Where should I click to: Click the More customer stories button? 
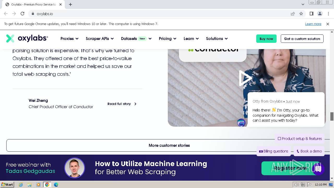pos(169,145)
